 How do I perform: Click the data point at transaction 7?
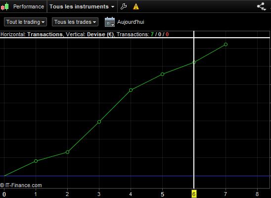tap(226, 44)
